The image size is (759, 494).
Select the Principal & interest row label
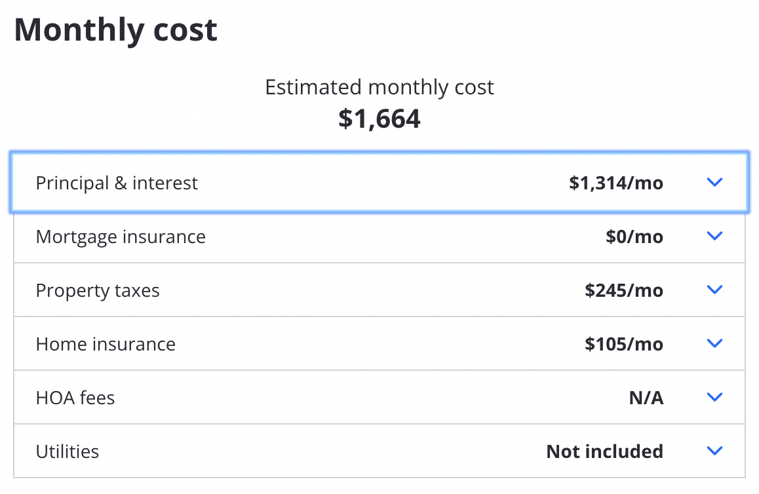coord(117,183)
